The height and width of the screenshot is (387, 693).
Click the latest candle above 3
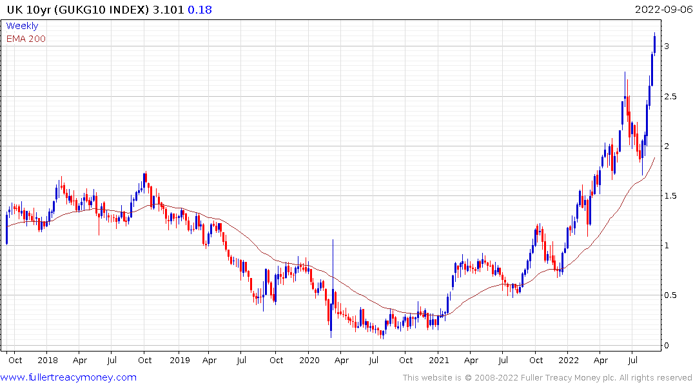654,44
